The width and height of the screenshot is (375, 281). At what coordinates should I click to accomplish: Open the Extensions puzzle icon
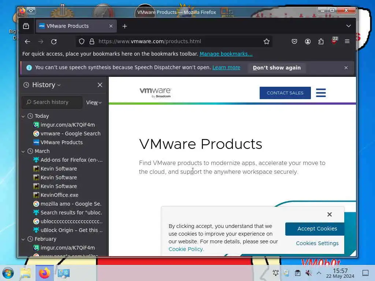(x=321, y=42)
